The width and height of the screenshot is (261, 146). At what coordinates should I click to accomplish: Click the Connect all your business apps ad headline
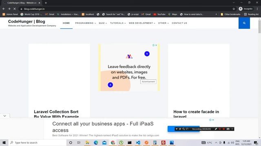click(103, 127)
